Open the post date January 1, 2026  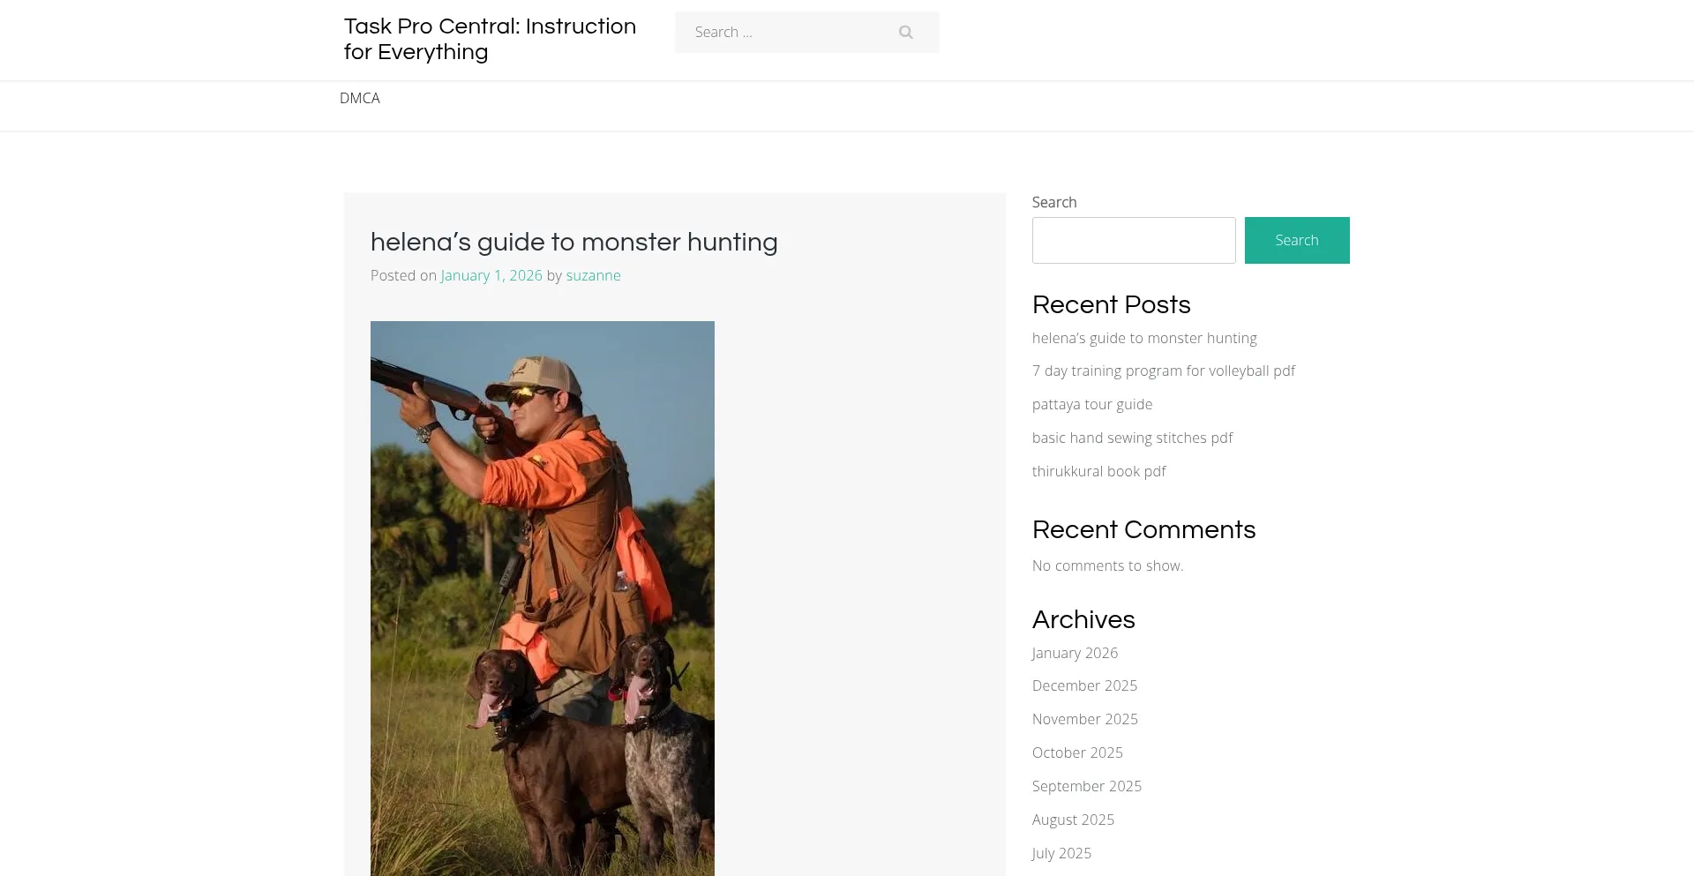[491, 275]
